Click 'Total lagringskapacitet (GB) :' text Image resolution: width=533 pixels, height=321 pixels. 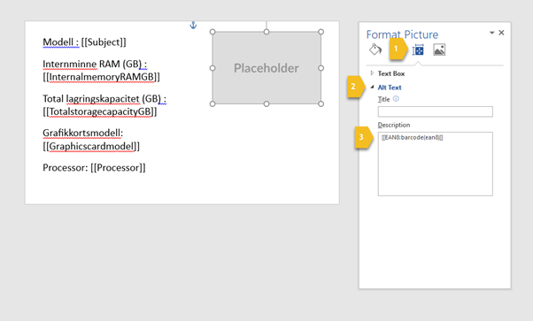point(104,98)
